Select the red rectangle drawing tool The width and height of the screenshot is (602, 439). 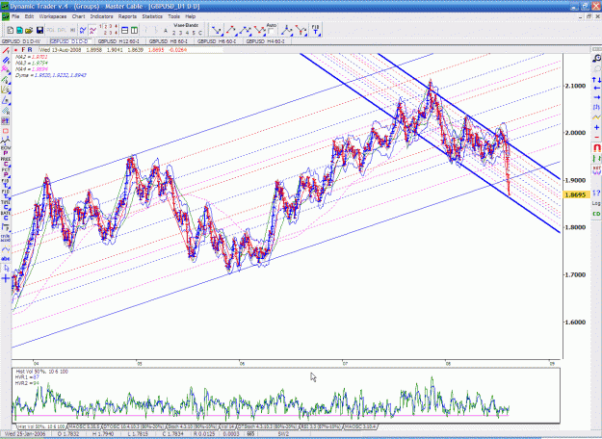pyautogui.click(x=6, y=131)
